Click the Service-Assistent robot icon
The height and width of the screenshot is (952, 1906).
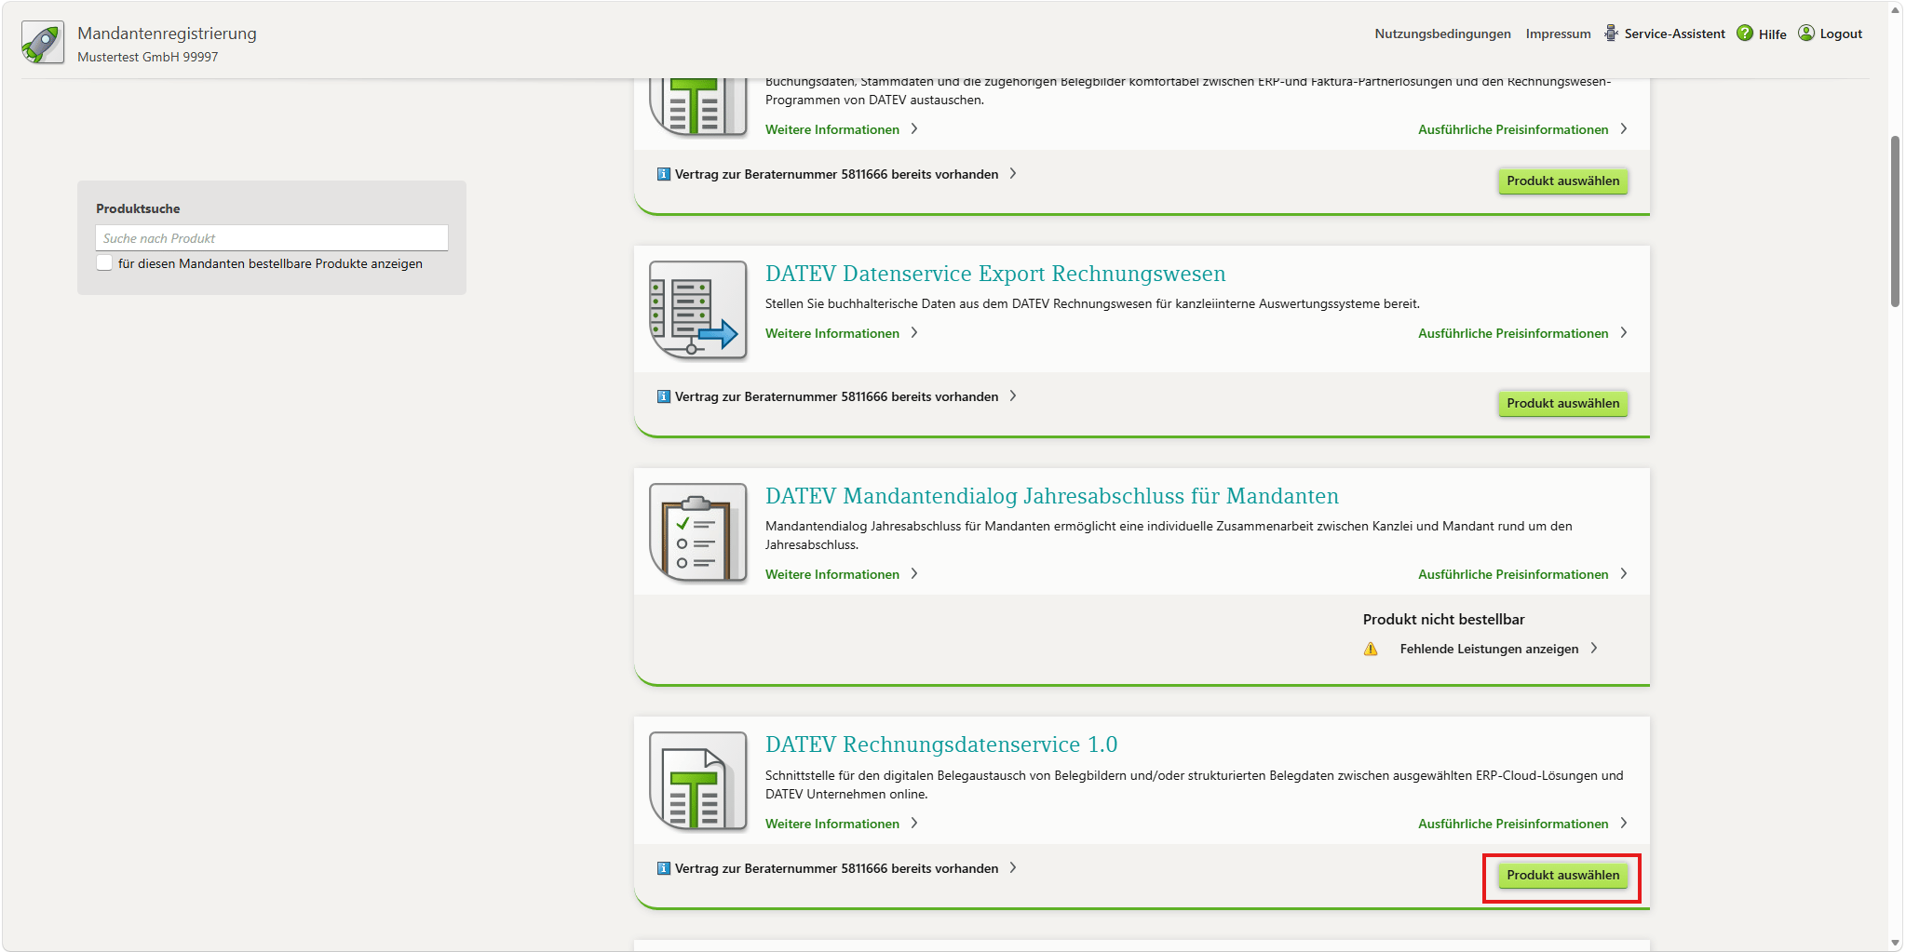[1611, 34]
